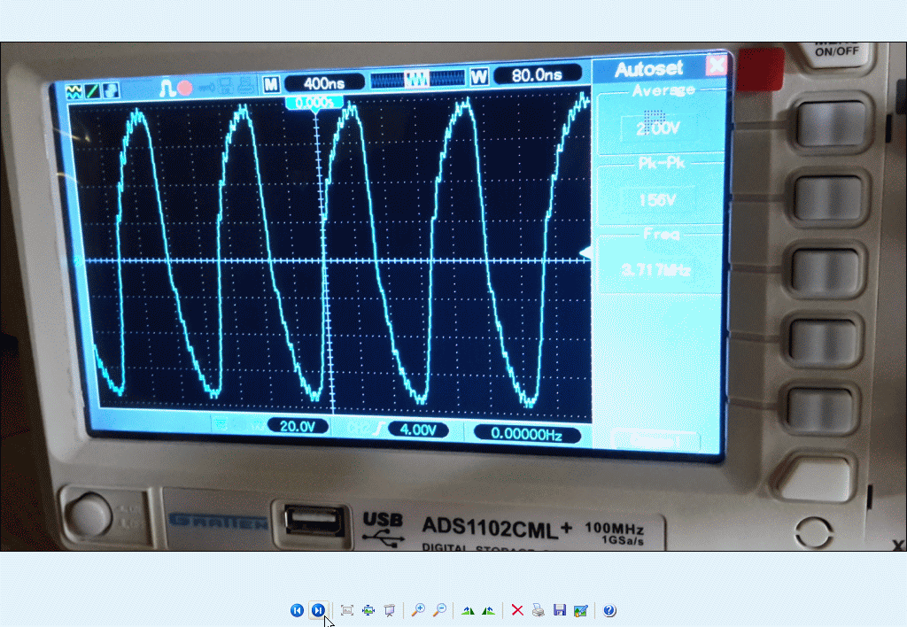This screenshot has height=627, width=907.
Task: Click the USB port on the oscilloscope
Action: point(313,518)
